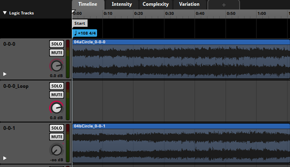Click the -oo dB value on 0-0-1

click(57, 160)
